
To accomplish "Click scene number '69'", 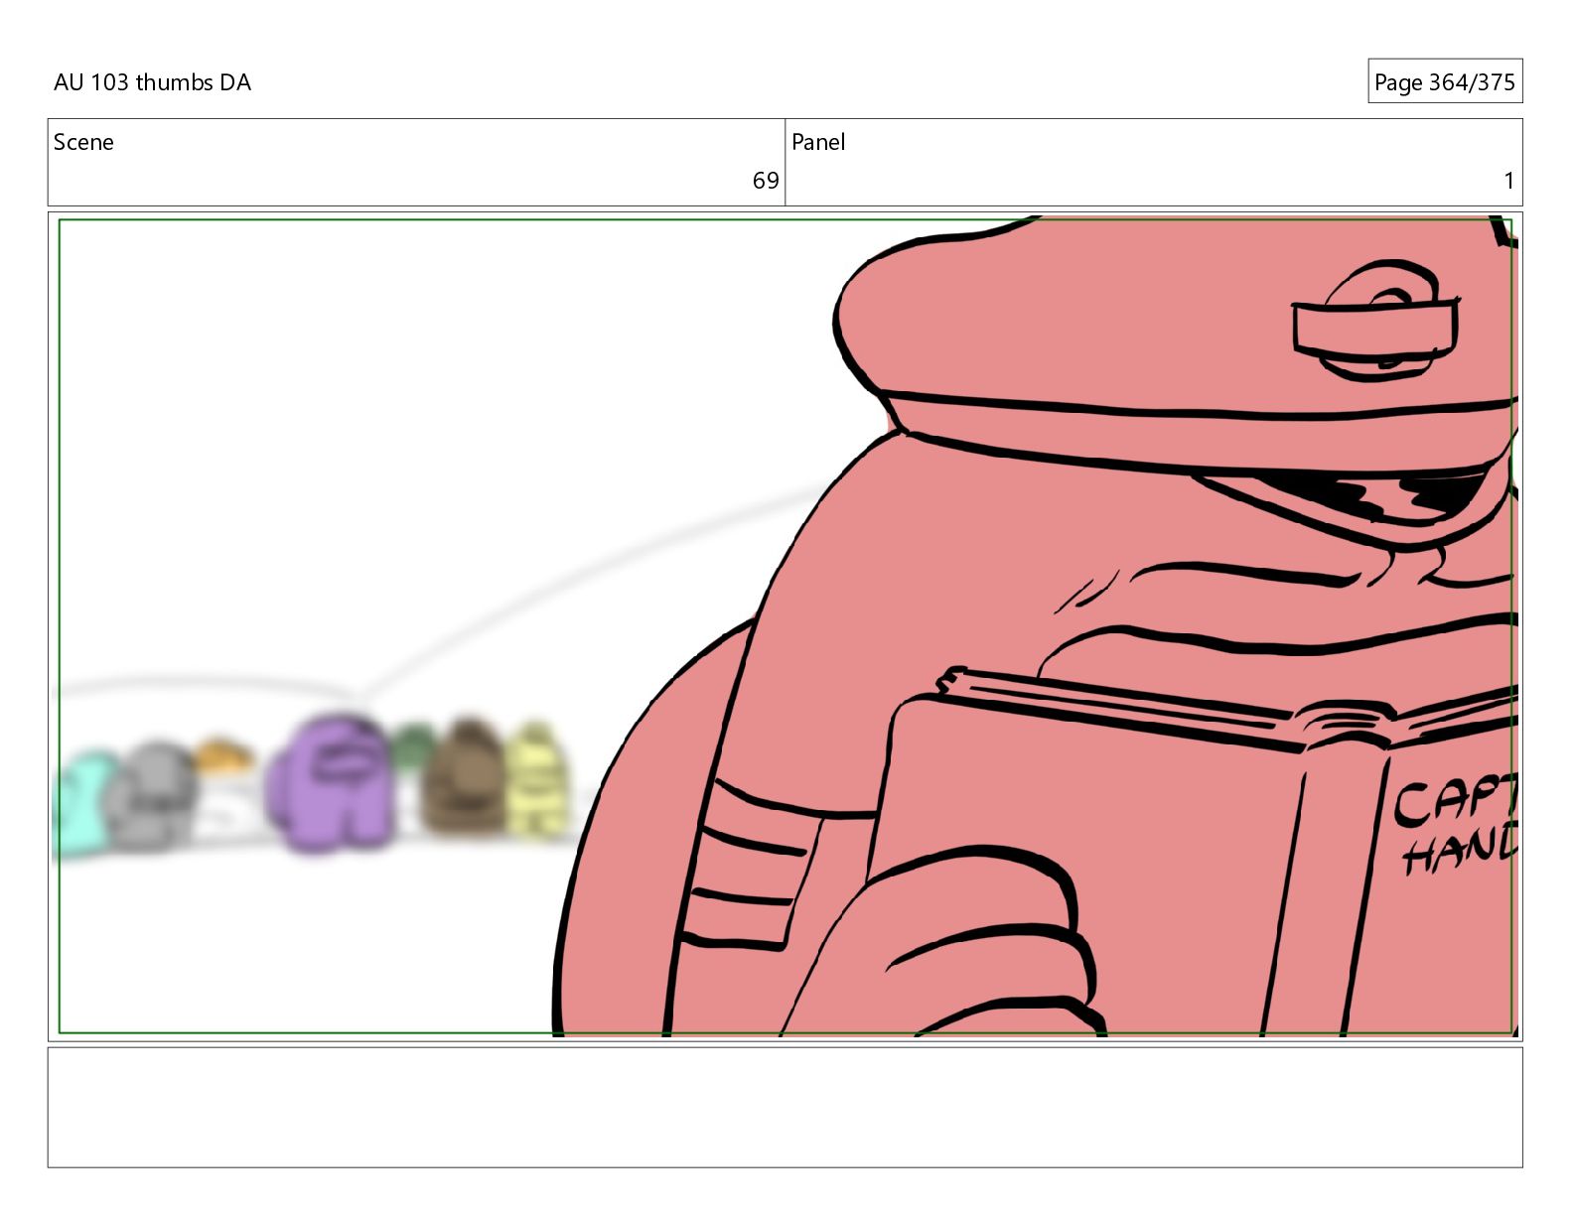I will click(x=765, y=181).
